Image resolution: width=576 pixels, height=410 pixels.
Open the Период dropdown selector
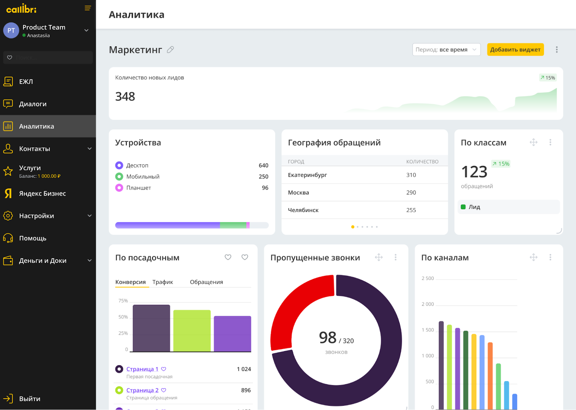[446, 50]
